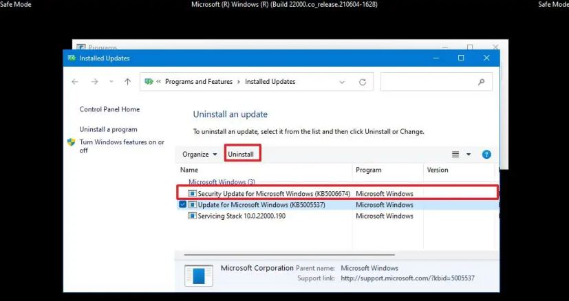Minimize the Installed Updates window
Viewport: 569px width, 301px height.
click(436, 58)
